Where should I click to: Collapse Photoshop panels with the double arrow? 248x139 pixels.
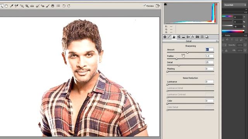pyautogui.click(x=246, y=9)
